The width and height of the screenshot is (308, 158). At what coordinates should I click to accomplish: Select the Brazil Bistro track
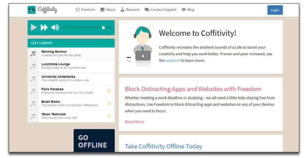[71, 103]
